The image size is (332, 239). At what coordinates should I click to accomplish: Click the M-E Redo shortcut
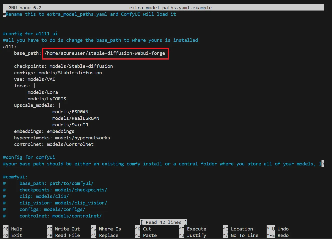[278, 235]
